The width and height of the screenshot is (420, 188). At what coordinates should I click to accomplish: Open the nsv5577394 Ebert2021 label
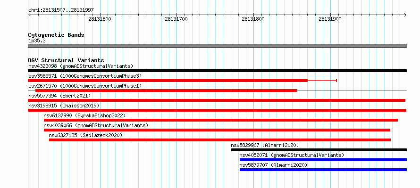click(x=59, y=96)
